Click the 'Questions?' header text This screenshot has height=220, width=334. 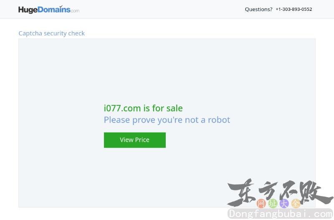(258, 9)
